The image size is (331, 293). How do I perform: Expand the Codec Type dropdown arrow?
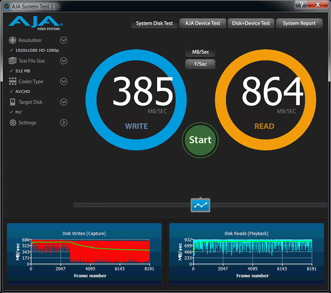[x=64, y=81]
